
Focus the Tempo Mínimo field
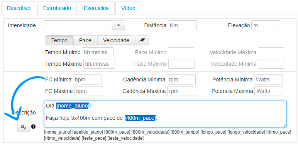tap(98, 52)
